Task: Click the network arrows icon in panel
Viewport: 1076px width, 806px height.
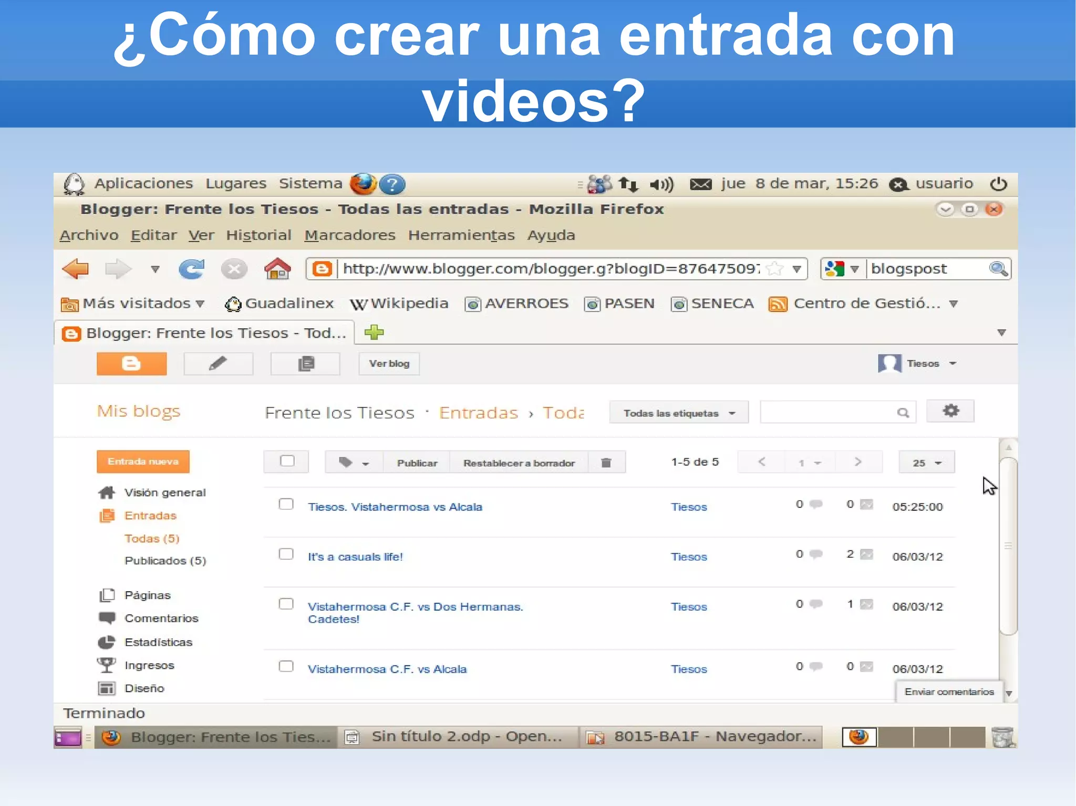Action: [x=628, y=184]
